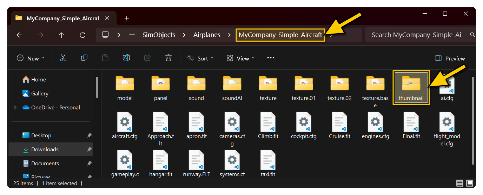Select the taxi.flt file
Viewport: 483px width, 195px height.
pos(268,164)
